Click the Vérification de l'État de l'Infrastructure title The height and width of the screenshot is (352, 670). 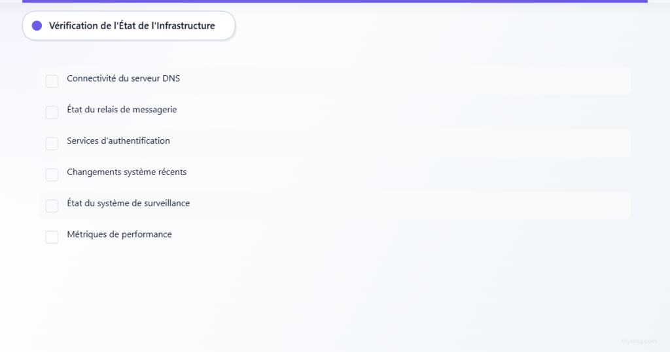click(132, 25)
